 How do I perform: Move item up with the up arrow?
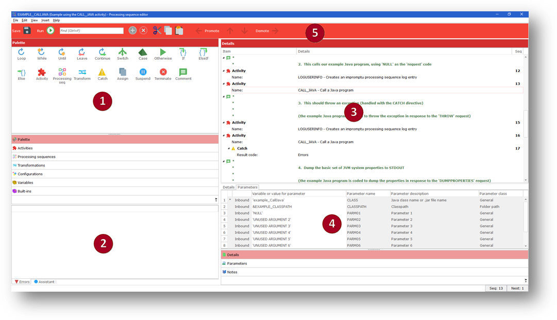click(x=230, y=31)
